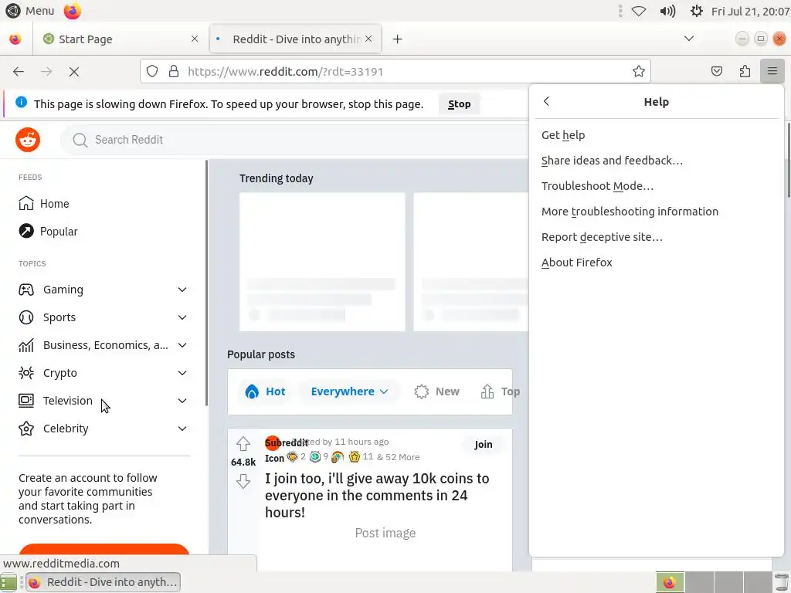This screenshot has height=593, width=791.
Task: Expand the Gaming topic chevron
Action: point(182,290)
